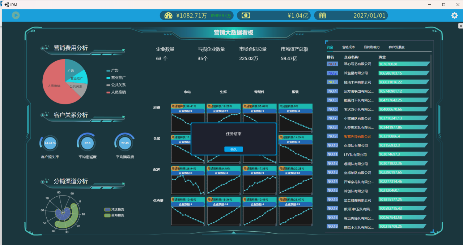This screenshot has height=245, width=463.
Task: Click the banknote icon beside ¥1.04亿
Action: [246, 16]
